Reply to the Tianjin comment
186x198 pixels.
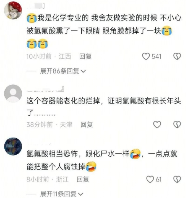(87, 125)
